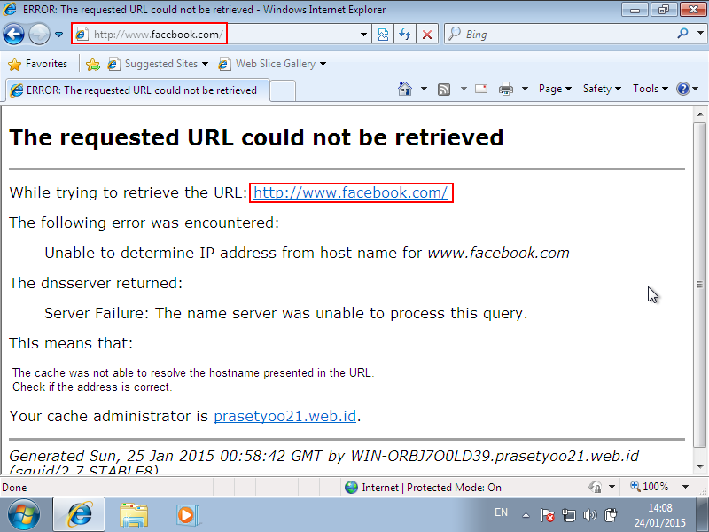The image size is (709, 532).
Task: Click the Read Mail envelope icon
Action: pos(481,89)
